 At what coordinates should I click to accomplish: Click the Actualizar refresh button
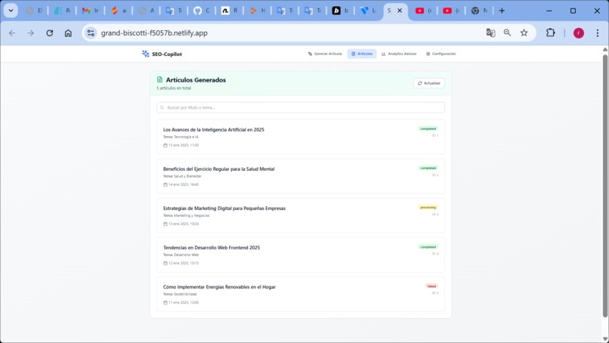[428, 83]
